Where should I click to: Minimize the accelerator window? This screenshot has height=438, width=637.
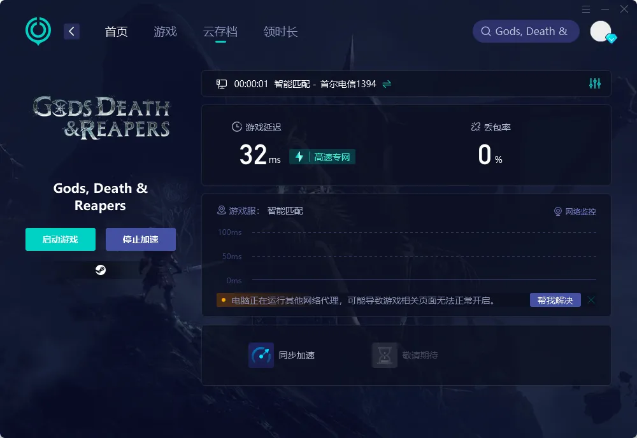click(x=605, y=10)
